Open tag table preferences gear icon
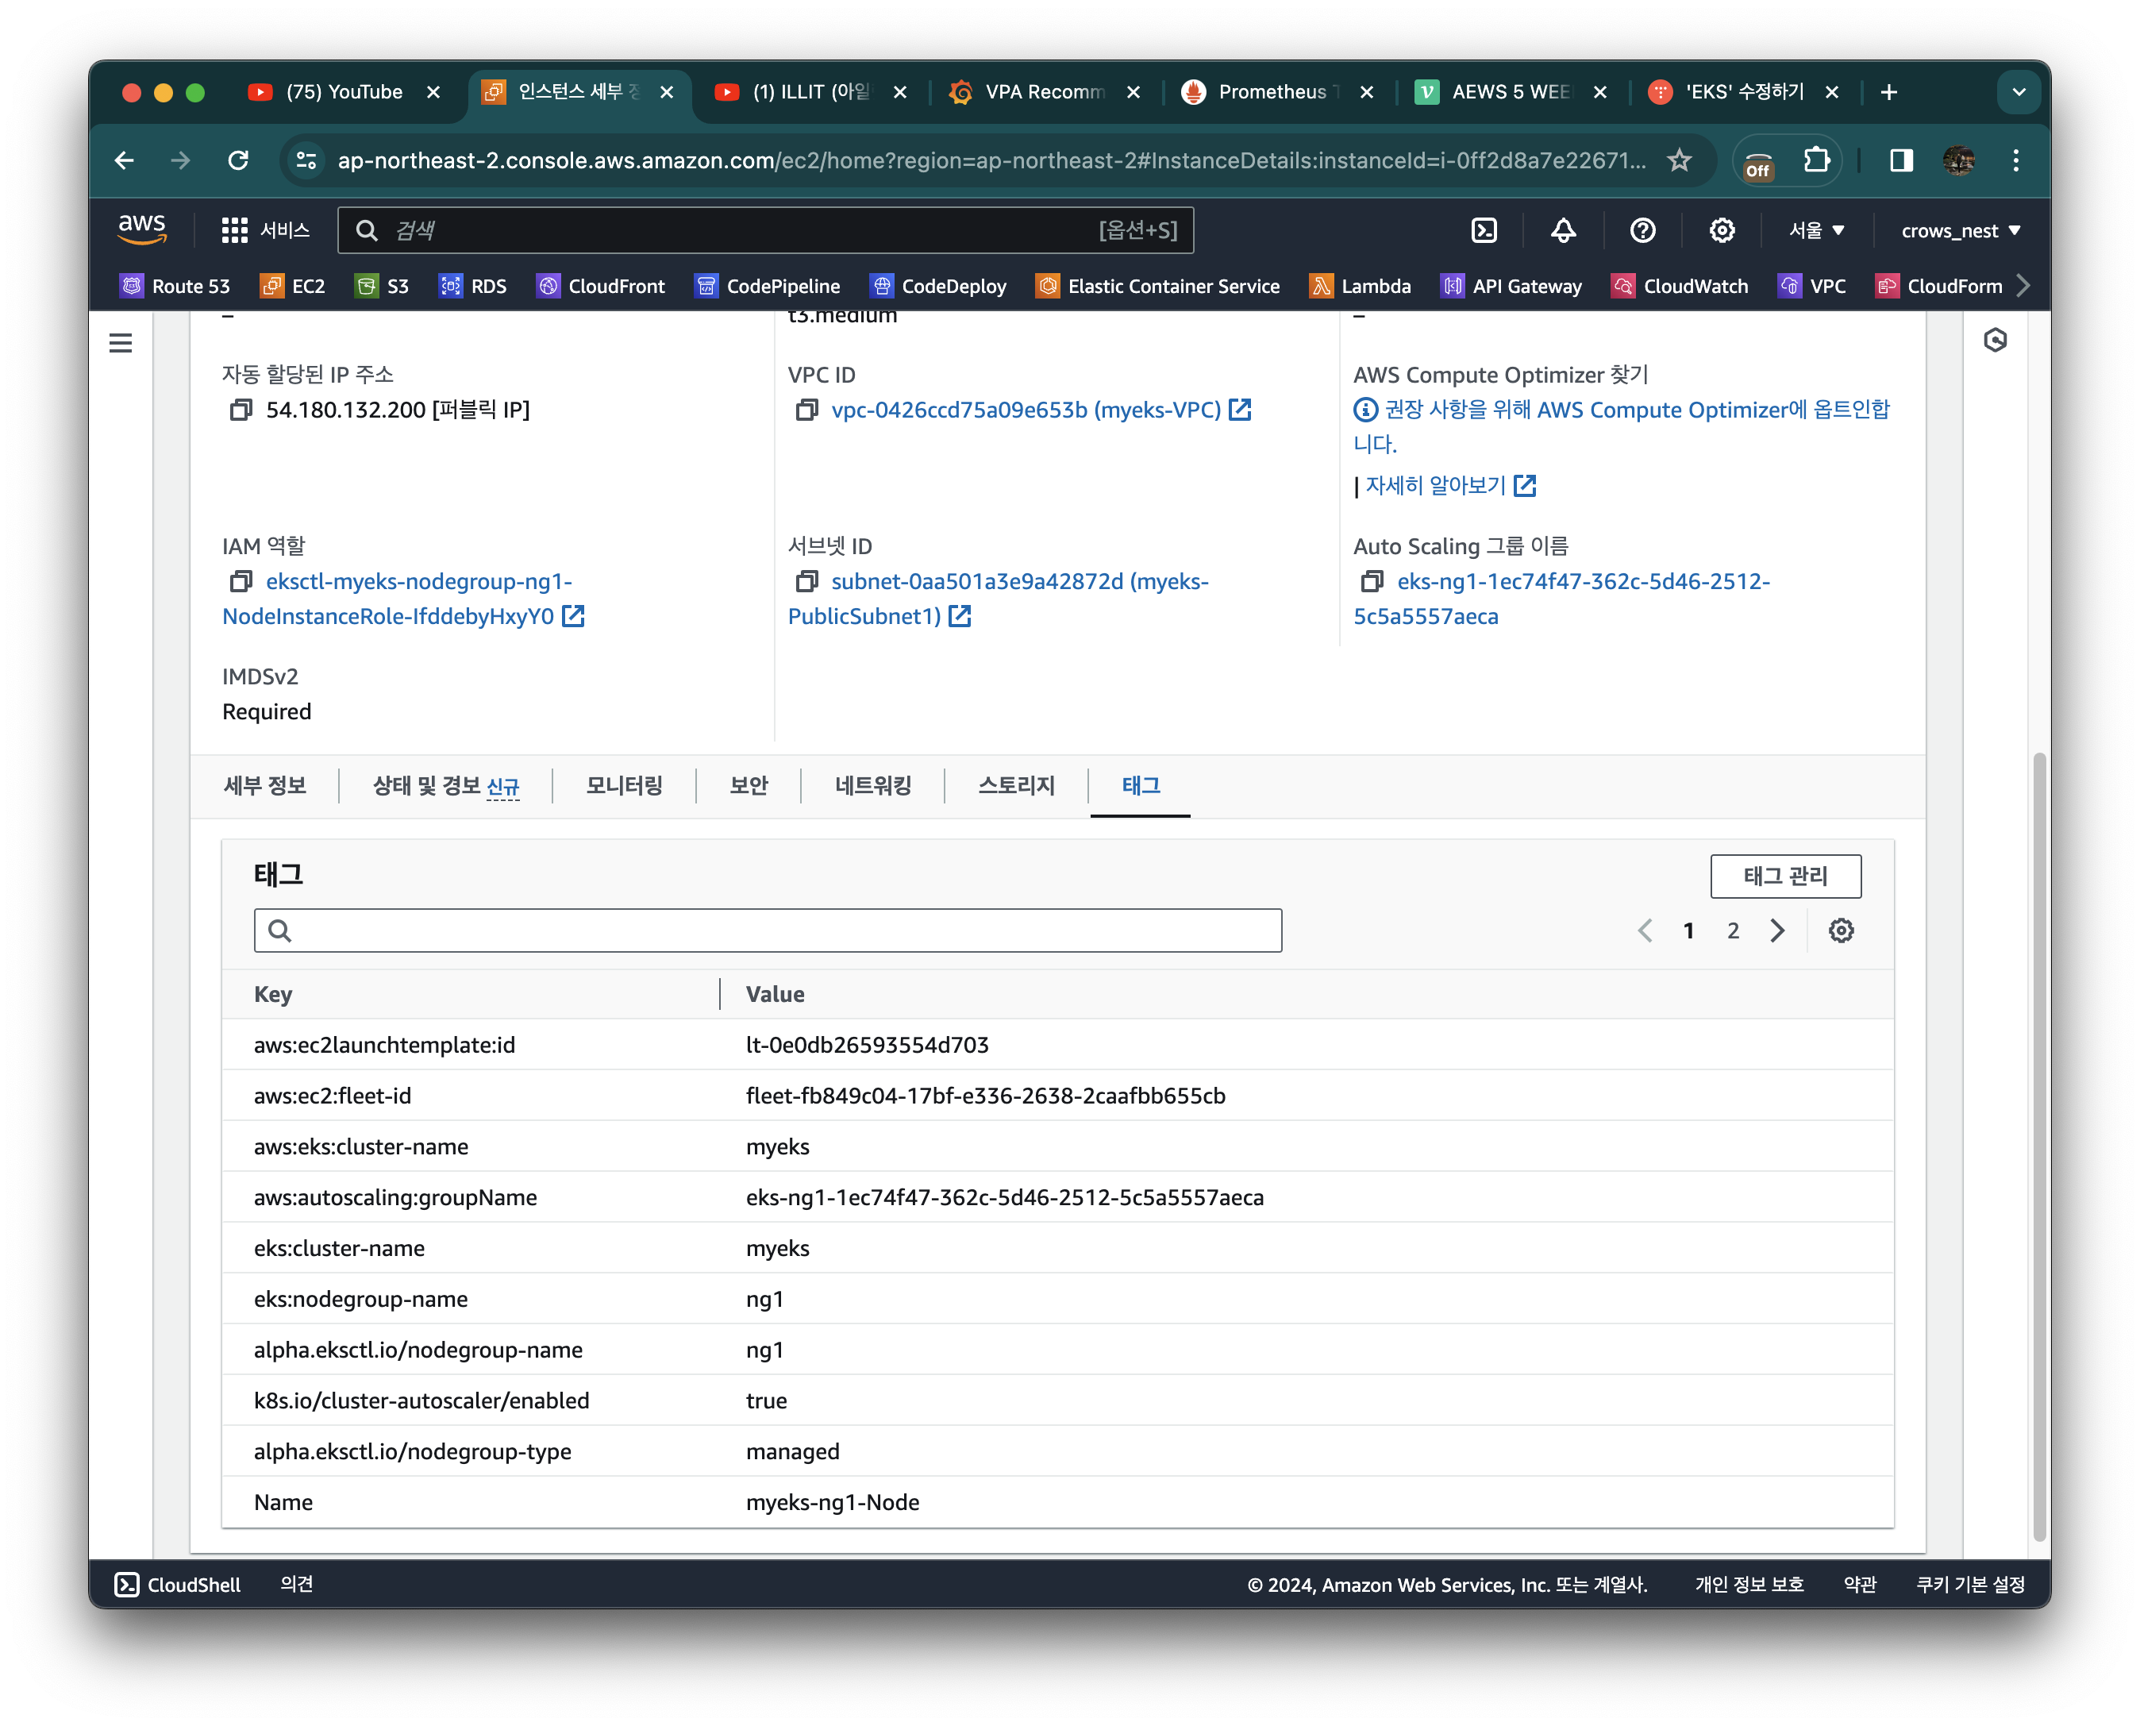The width and height of the screenshot is (2140, 1726). (1841, 930)
